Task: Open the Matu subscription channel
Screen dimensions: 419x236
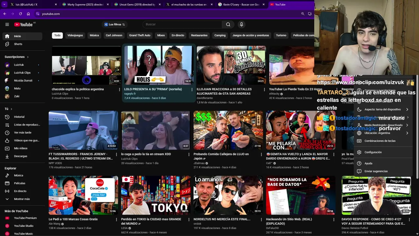Action: pos(22,88)
